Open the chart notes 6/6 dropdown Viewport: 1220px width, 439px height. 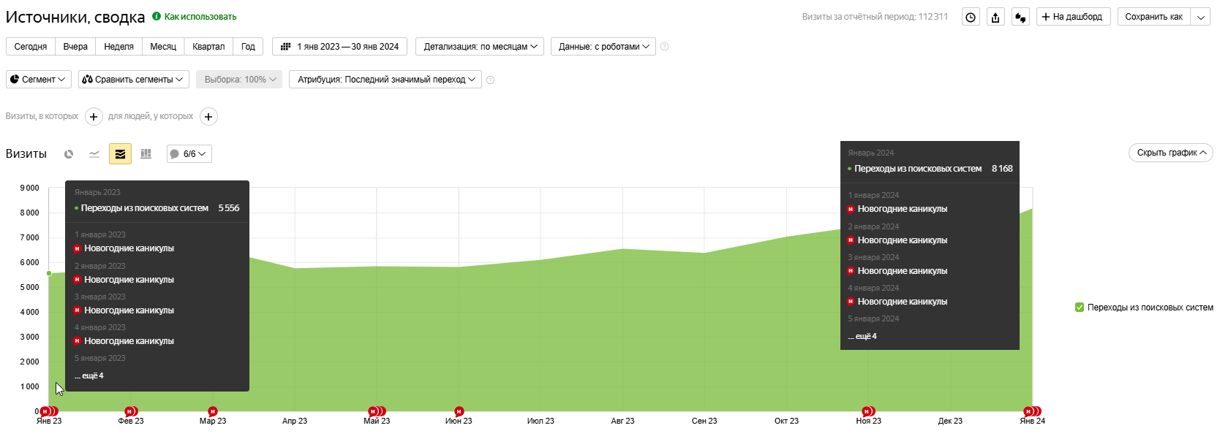[x=189, y=154]
